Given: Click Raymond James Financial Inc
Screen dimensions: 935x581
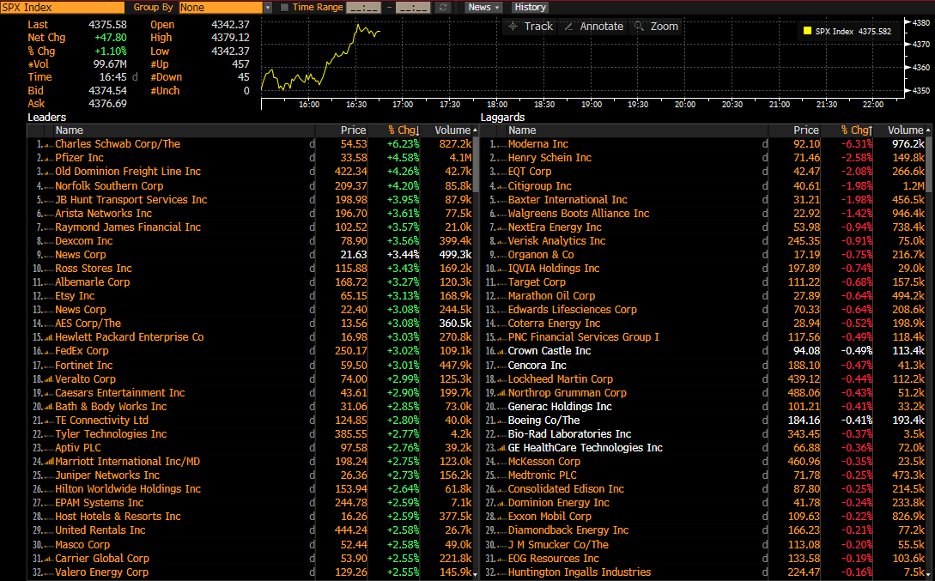Looking at the screenshot, I should tap(128, 227).
